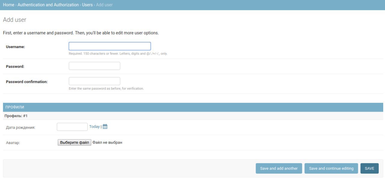Set date with Today link
This screenshot has width=385, height=179.
coord(94,127)
